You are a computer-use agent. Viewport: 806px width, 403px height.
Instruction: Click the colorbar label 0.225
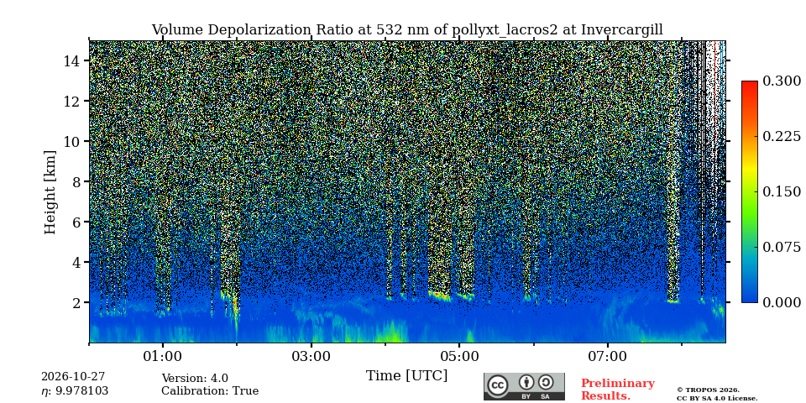(x=782, y=136)
